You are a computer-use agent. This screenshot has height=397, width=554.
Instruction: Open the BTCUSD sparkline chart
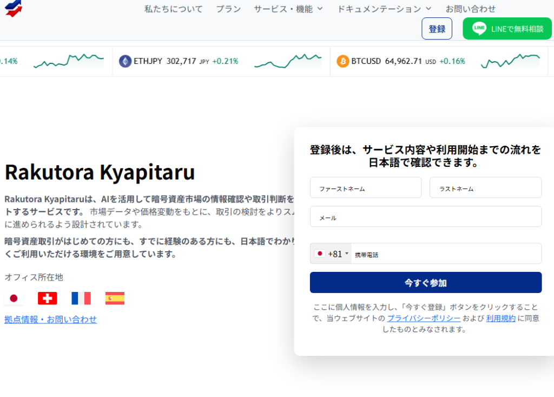(511, 61)
